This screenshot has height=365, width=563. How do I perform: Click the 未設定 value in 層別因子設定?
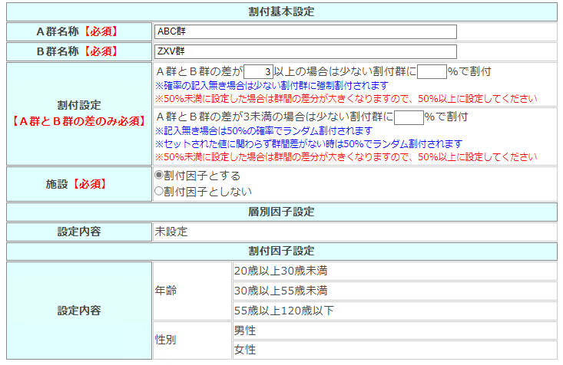point(171,231)
